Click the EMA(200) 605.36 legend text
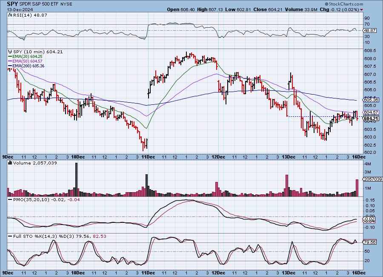The width and height of the screenshot is (383, 277). [29, 66]
